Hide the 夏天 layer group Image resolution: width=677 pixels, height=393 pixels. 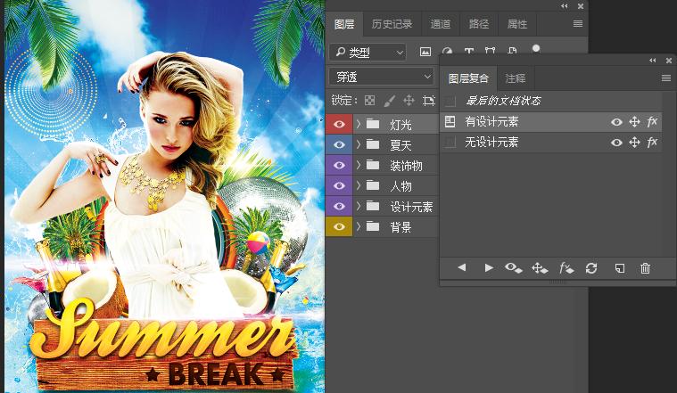339,144
